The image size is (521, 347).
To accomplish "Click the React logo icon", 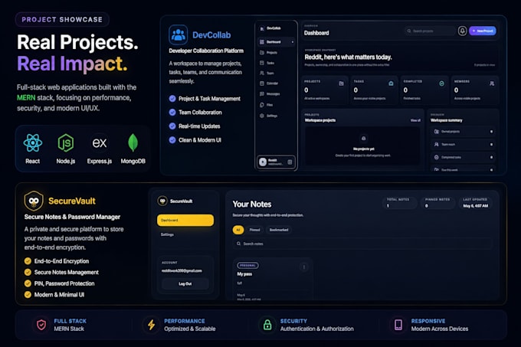I will pos(32,142).
